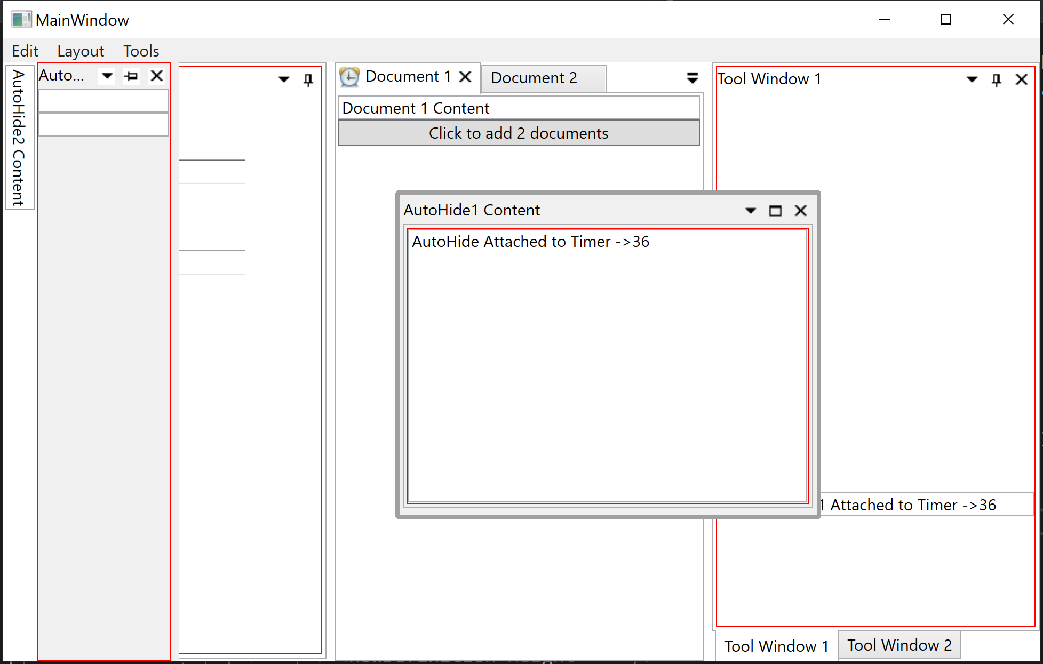Maximize the AutoHide1 Content floating window
Image resolution: width=1043 pixels, height=664 pixels.
click(775, 211)
